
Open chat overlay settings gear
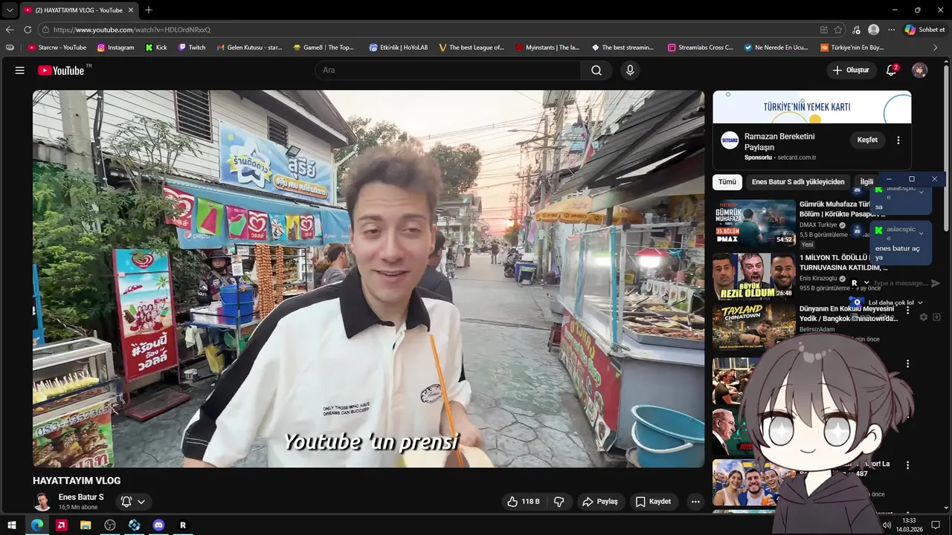point(924,317)
